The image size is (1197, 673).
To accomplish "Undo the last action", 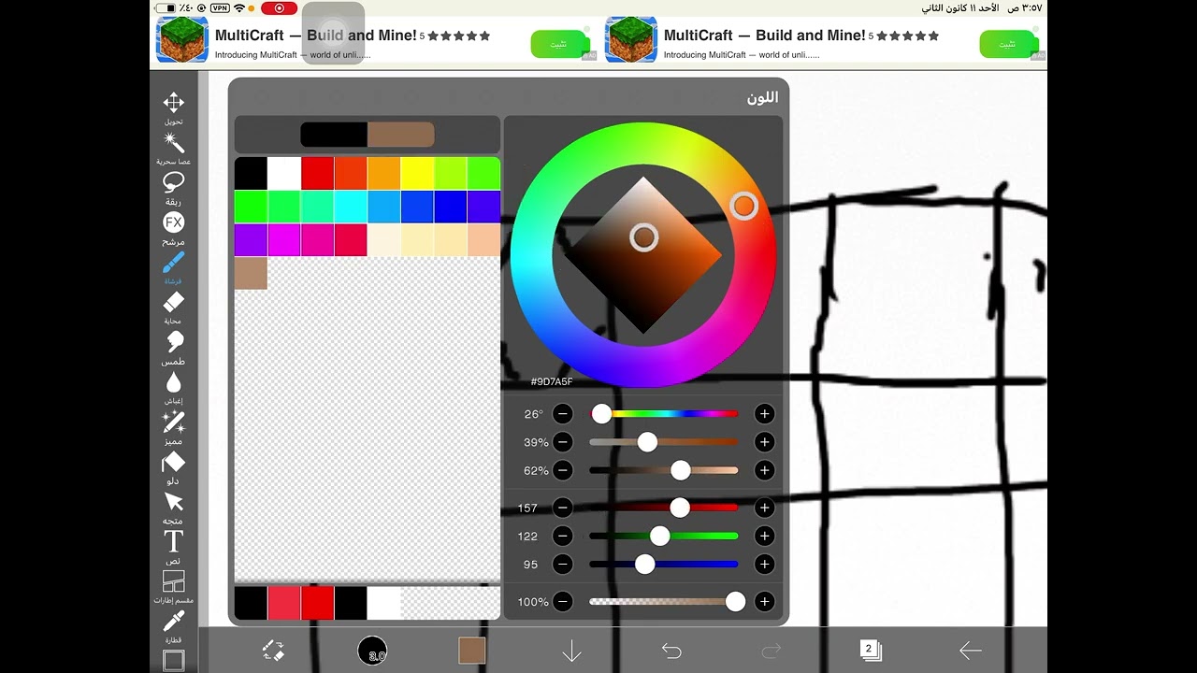I will click(671, 651).
